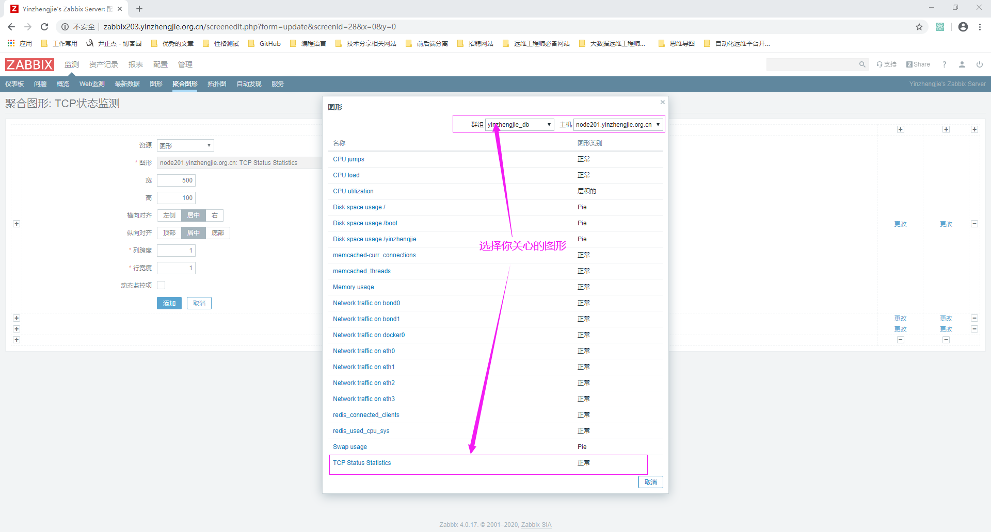Viewport: 991px width, 532px height.
Task: Click the 宽 width input field
Action: click(x=176, y=180)
